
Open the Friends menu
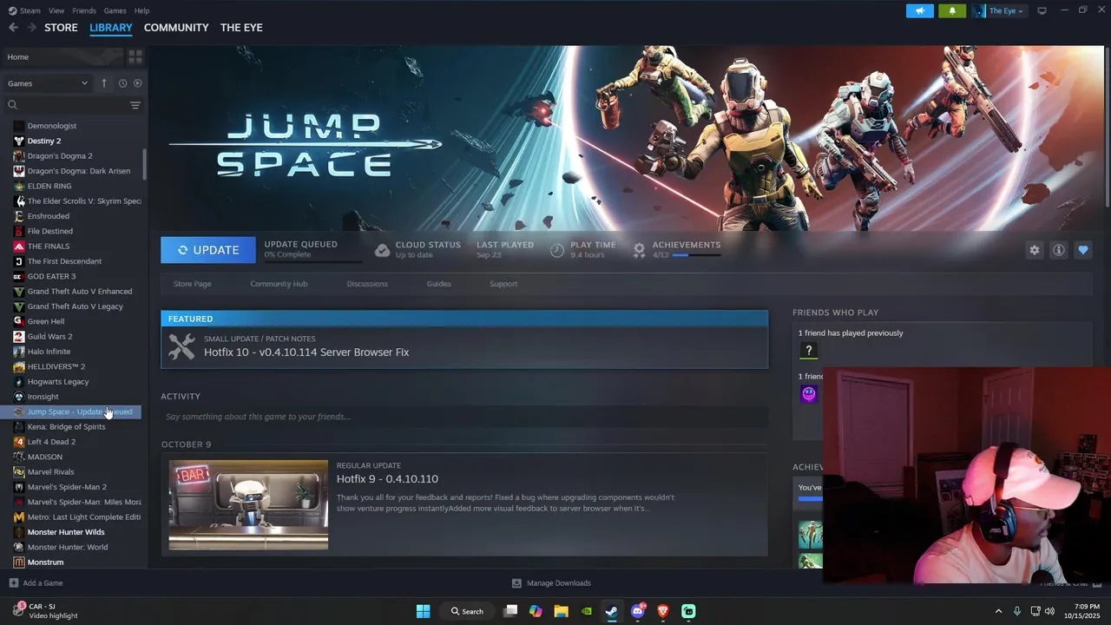(x=84, y=10)
